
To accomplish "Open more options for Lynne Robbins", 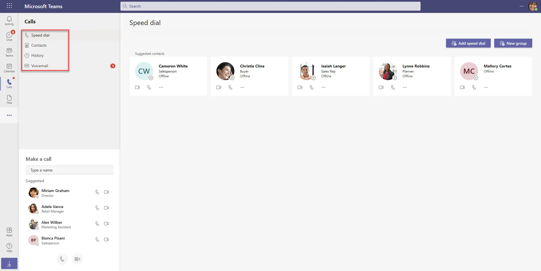I will point(405,87).
